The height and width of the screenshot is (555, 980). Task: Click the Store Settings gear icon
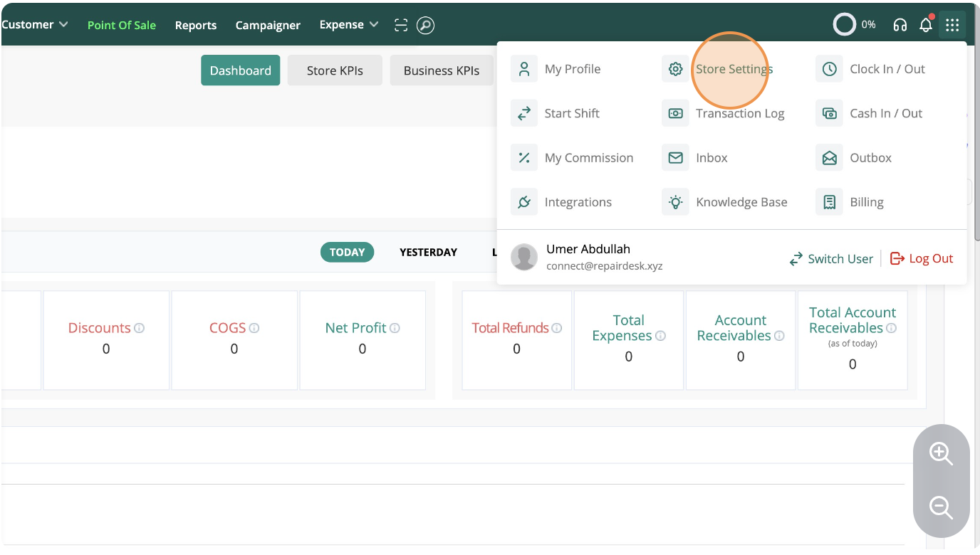[x=675, y=69]
